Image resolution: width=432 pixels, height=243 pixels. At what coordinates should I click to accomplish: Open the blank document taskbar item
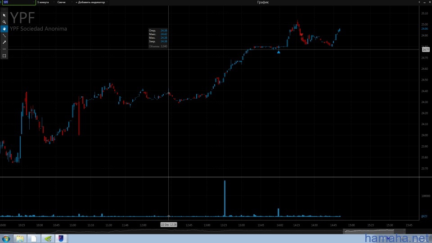coord(34,238)
